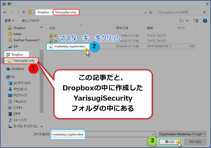Expand the address bar history dropdown
The height and width of the screenshot is (148, 211).
[x=145, y=12]
